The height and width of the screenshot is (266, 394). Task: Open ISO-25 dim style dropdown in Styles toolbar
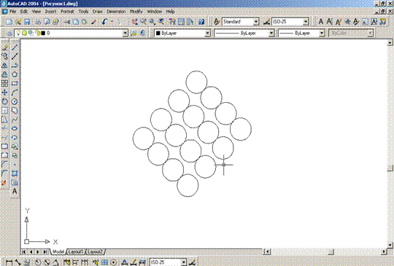coord(306,22)
